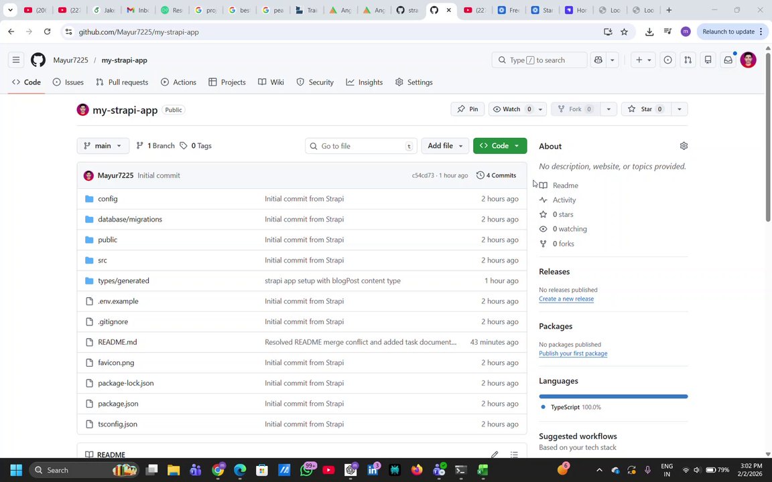772x482 pixels.
Task: Show hidden system tray icons chevron
Action: point(599,470)
